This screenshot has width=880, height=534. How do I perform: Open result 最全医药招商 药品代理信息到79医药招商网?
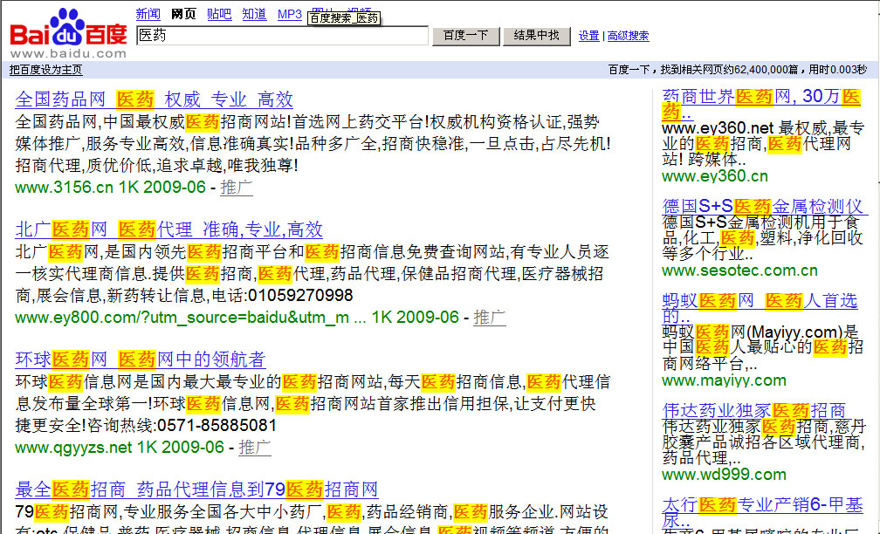(197, 489)
